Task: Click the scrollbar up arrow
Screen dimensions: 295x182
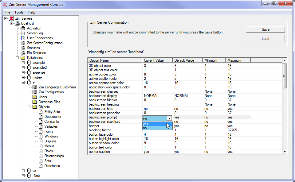Action: click(285, 60)
